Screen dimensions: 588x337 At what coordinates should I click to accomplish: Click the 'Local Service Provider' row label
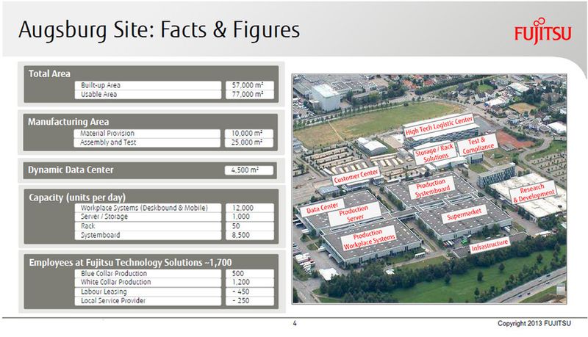[x=113, y=300]
